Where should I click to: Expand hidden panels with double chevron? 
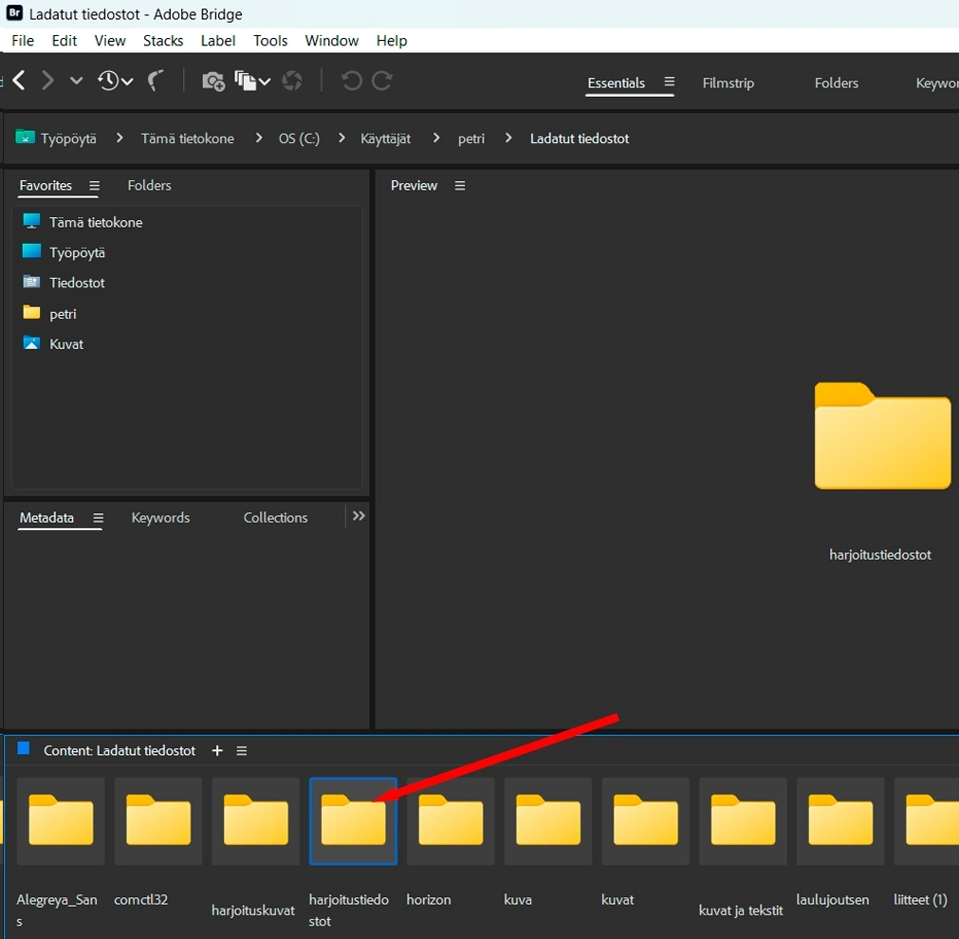359,516
